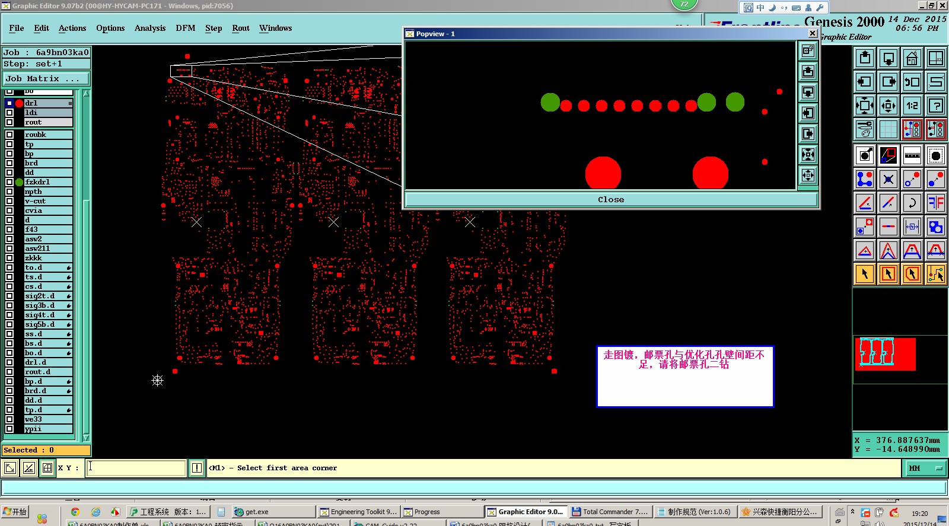Click the layer list scroll-up arrow
949x526 pixels.
(86, 94)
